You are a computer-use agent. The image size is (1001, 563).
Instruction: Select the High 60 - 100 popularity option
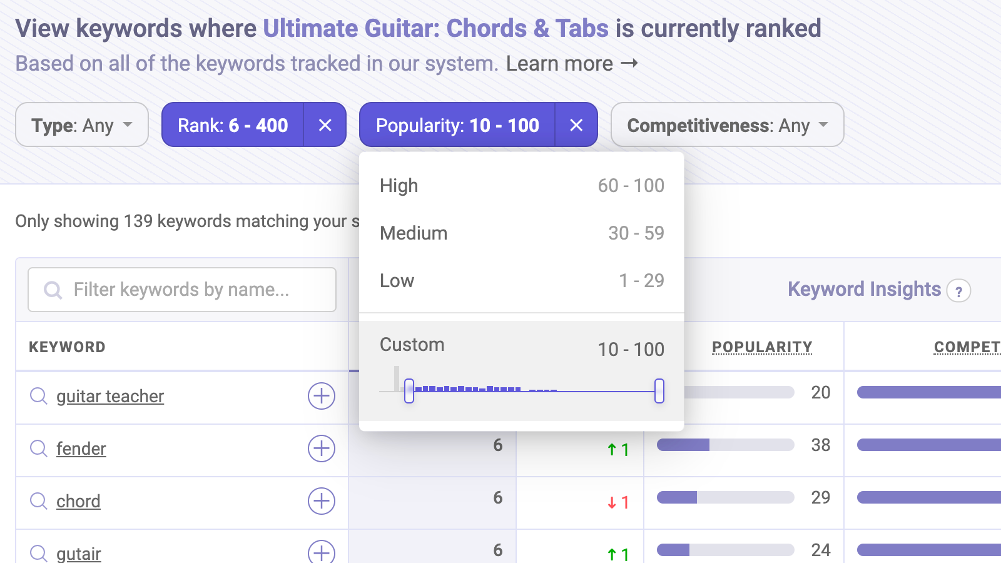[x=522, y=186]
